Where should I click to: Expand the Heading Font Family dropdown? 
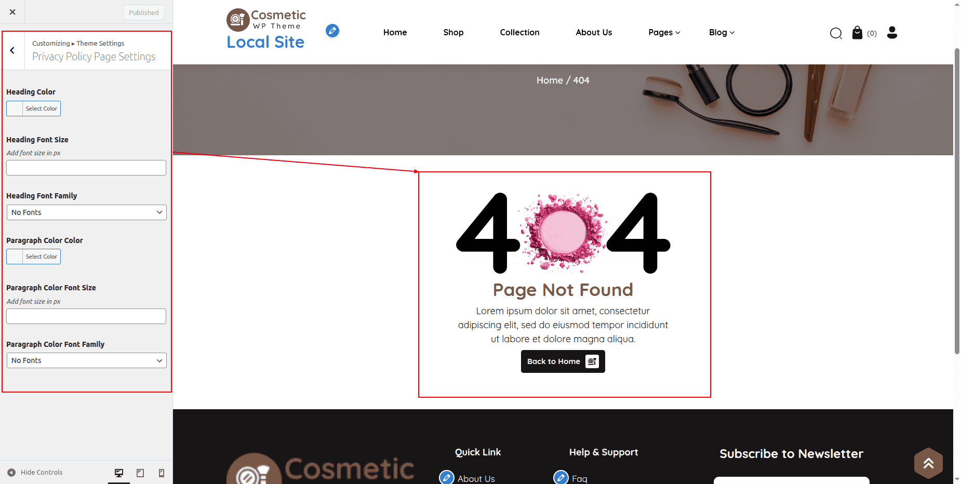click(x=86, y=212)
